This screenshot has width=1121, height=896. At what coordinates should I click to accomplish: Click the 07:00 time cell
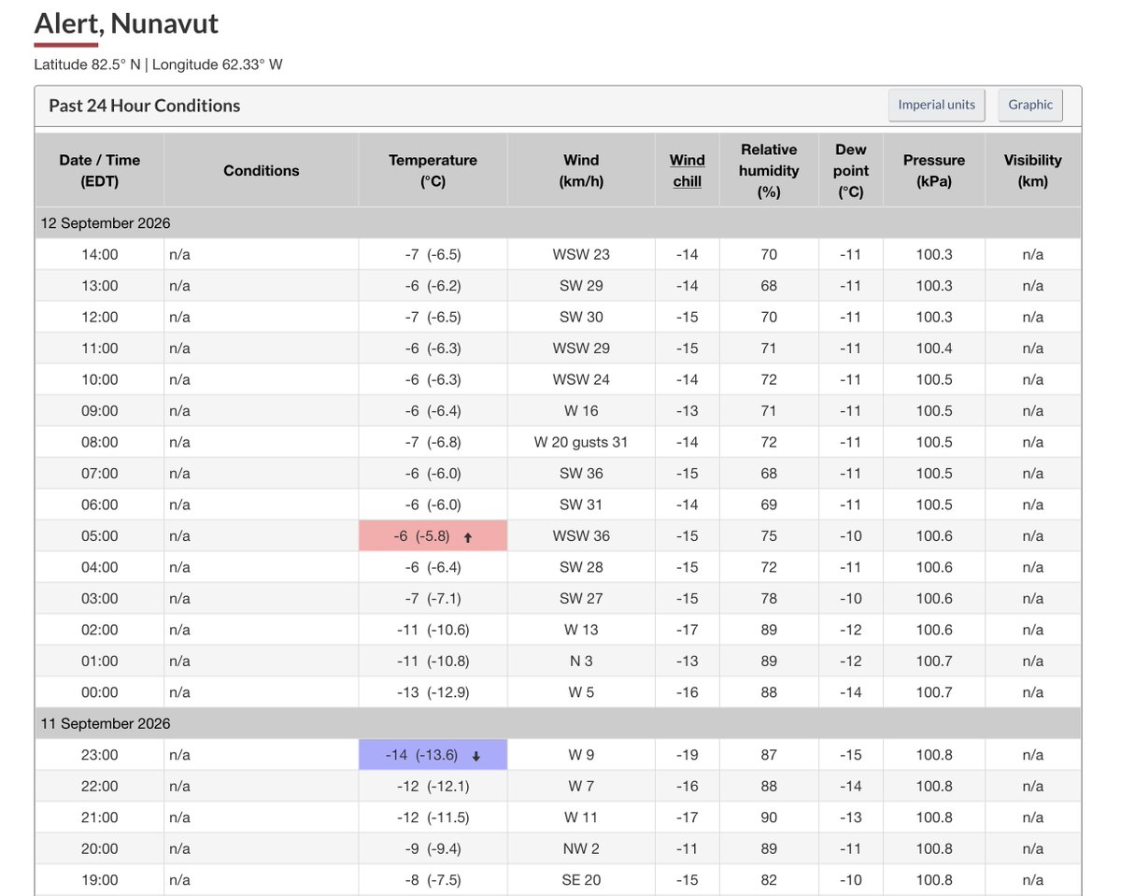[x=100, y=474]
